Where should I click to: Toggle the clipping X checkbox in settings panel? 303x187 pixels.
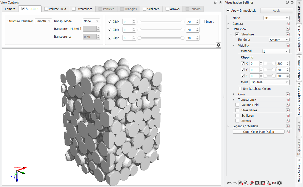[243, 63]
